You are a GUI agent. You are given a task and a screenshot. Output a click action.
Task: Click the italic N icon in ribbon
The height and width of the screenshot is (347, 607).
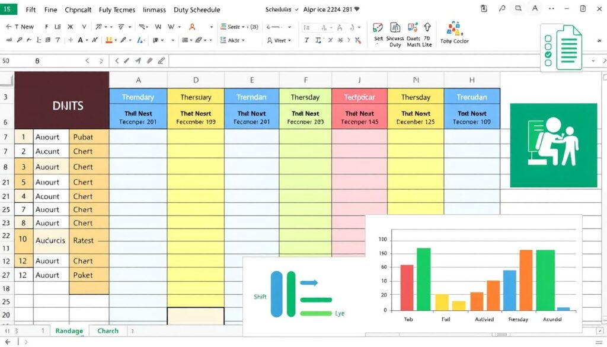tap(94, 40)
